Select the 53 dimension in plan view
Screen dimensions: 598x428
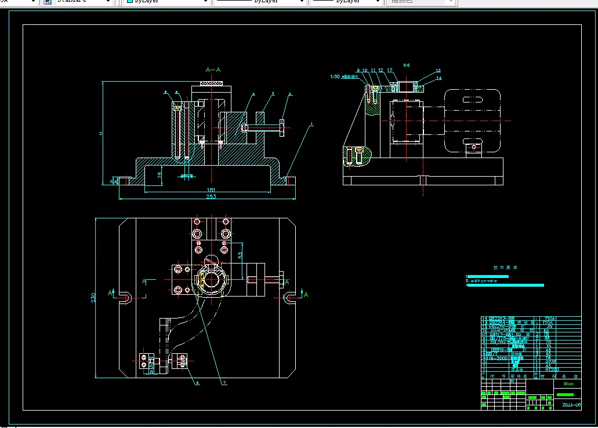(x=240, y=255)
